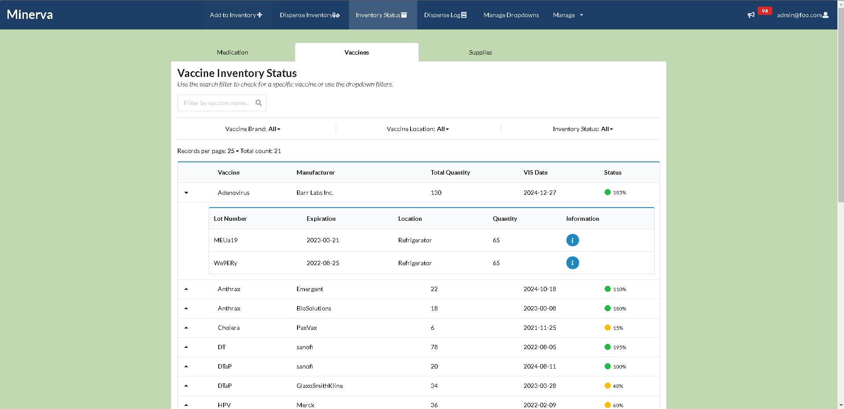
Task: Expand the Anthrax BioSolutions row
Action: (186, 308)
